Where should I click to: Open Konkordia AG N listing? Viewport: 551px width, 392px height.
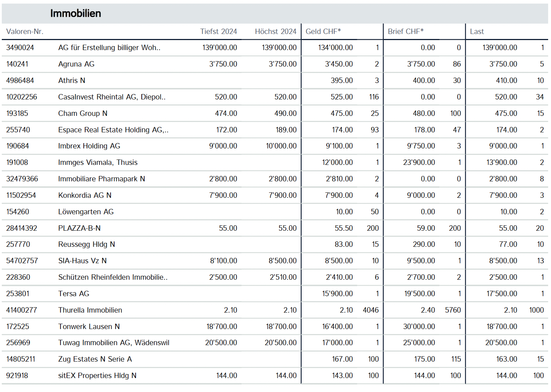[x=85, y=195]
